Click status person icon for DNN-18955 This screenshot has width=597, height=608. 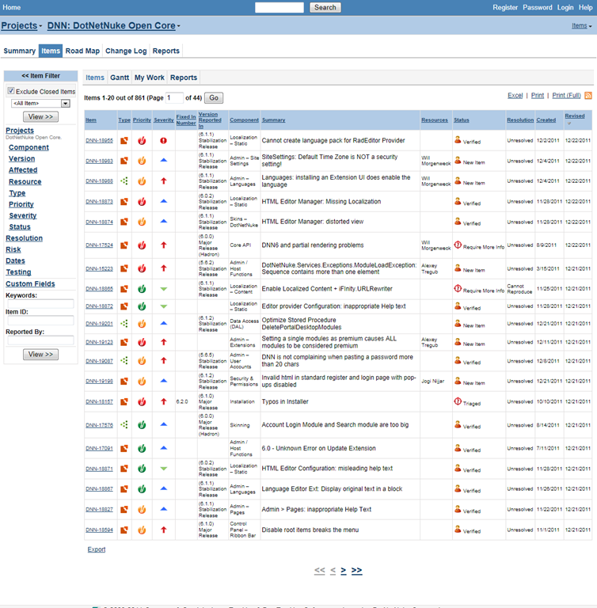click(458, 139)
